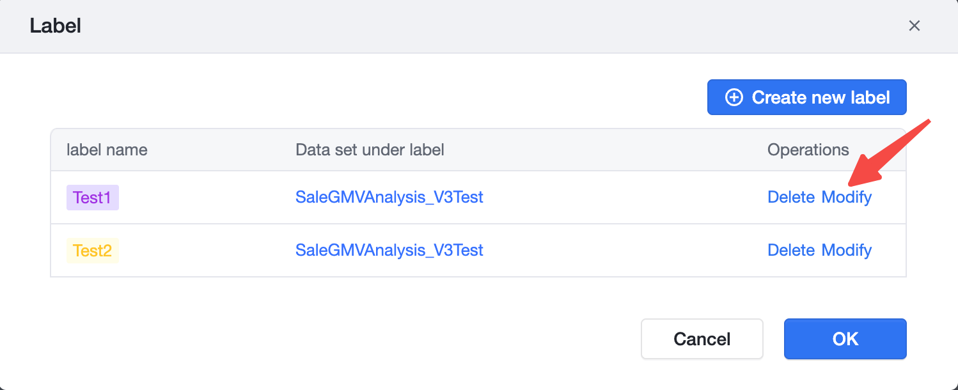This screenshot has height=390, width=958.
Task: Modify the Test1 label
Action: click(x=847, y=197)
